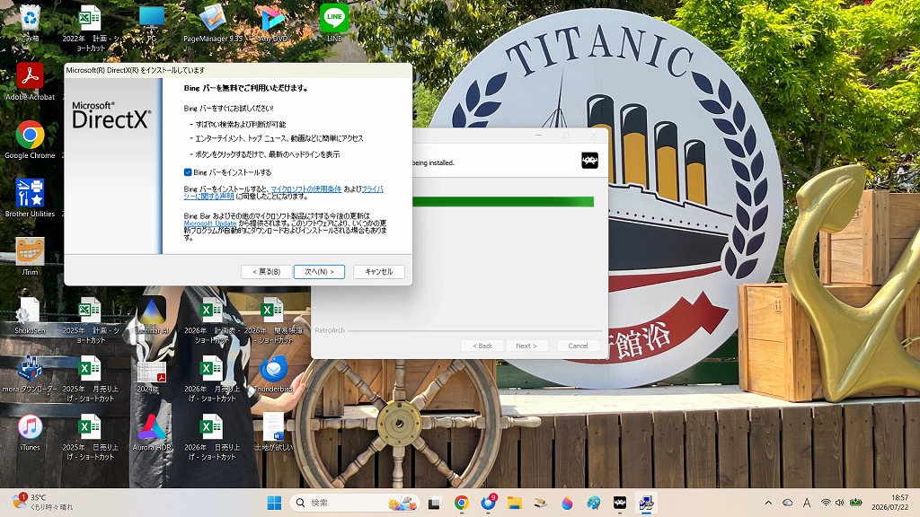
Task: Click Next in RetroArch installer
Action: pyautogui.click(x=526, y=346)
